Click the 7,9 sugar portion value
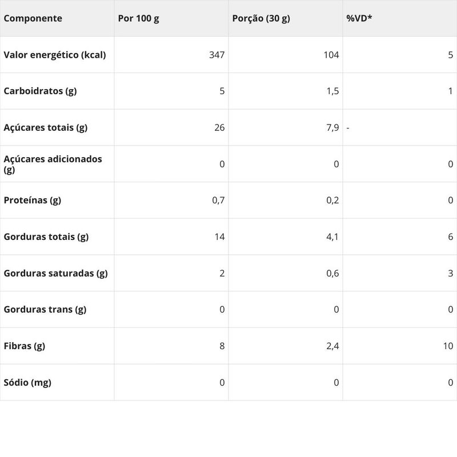Screen dimensions: 457x457 333,127
